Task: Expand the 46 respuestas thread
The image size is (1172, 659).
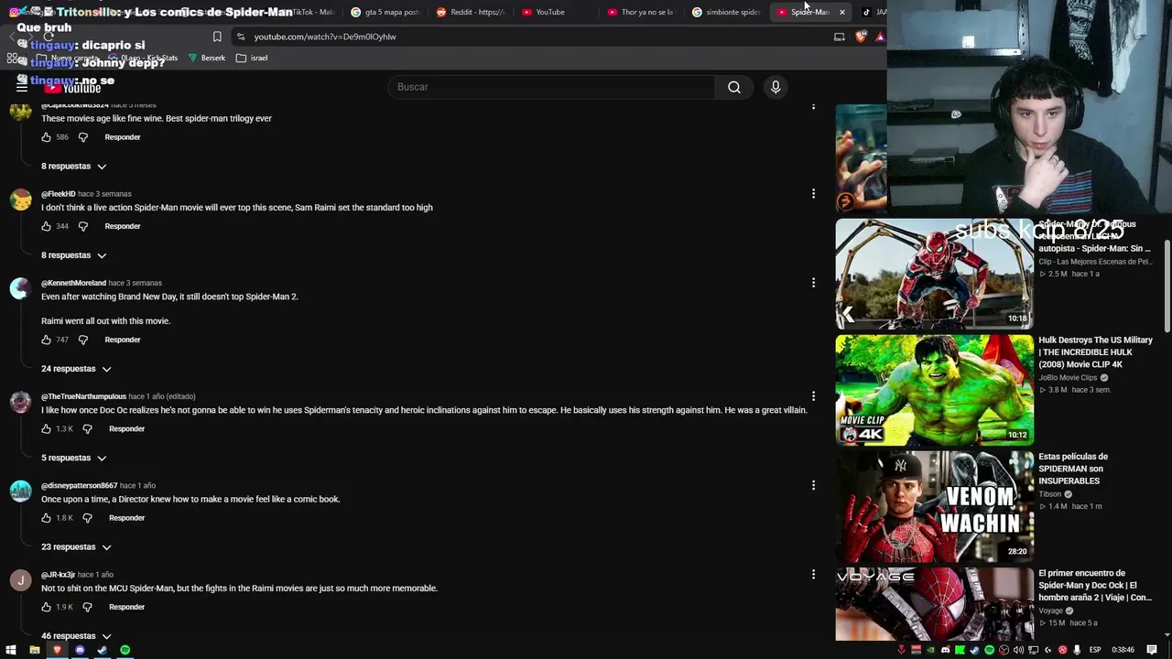Action: pyautogui.click(x=76, y=636)
